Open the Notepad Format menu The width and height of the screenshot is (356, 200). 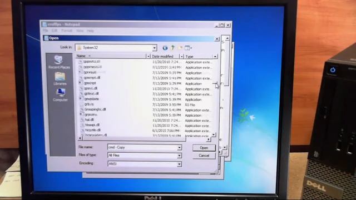coord(67,31)
